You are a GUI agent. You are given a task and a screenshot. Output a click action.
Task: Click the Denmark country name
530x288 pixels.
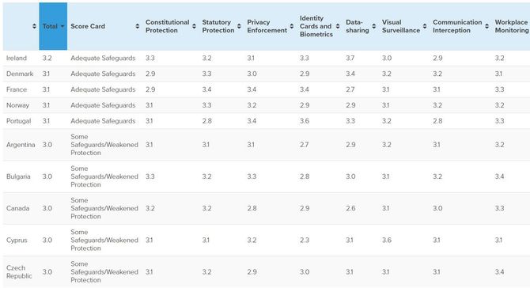(x=20, y=74)
